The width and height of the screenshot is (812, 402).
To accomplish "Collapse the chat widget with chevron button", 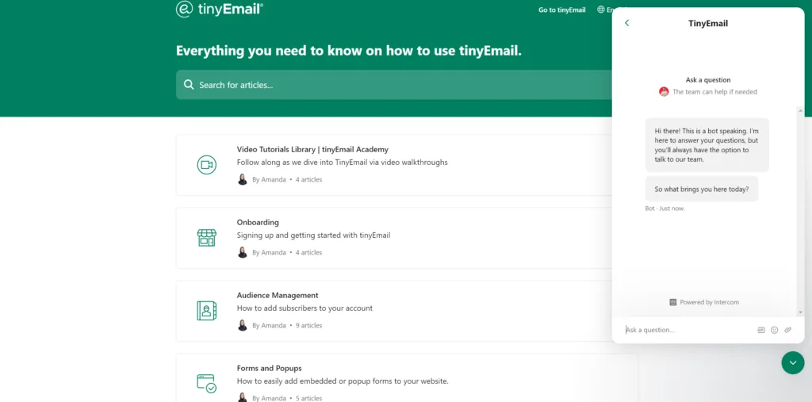I will point(792,362).
